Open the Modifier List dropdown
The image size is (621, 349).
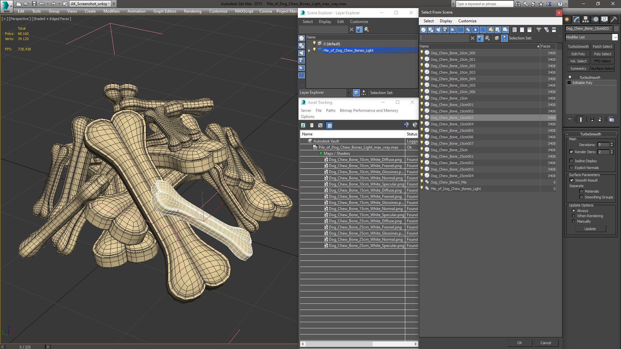pyautogui.click(x=615, y=37)
